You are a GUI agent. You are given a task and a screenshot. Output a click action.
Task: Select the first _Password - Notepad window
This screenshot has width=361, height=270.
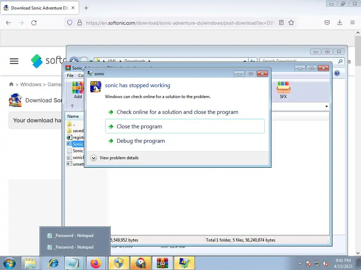click(x=74, y=236)
